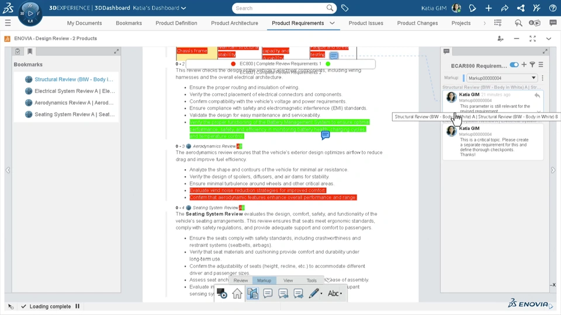Expand the comments panel via diagonal arrows
The width and height of the screenshot is (561, 315).
[x=545, y=51]
